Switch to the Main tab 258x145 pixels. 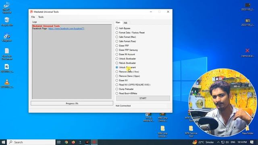click(118, 23)
